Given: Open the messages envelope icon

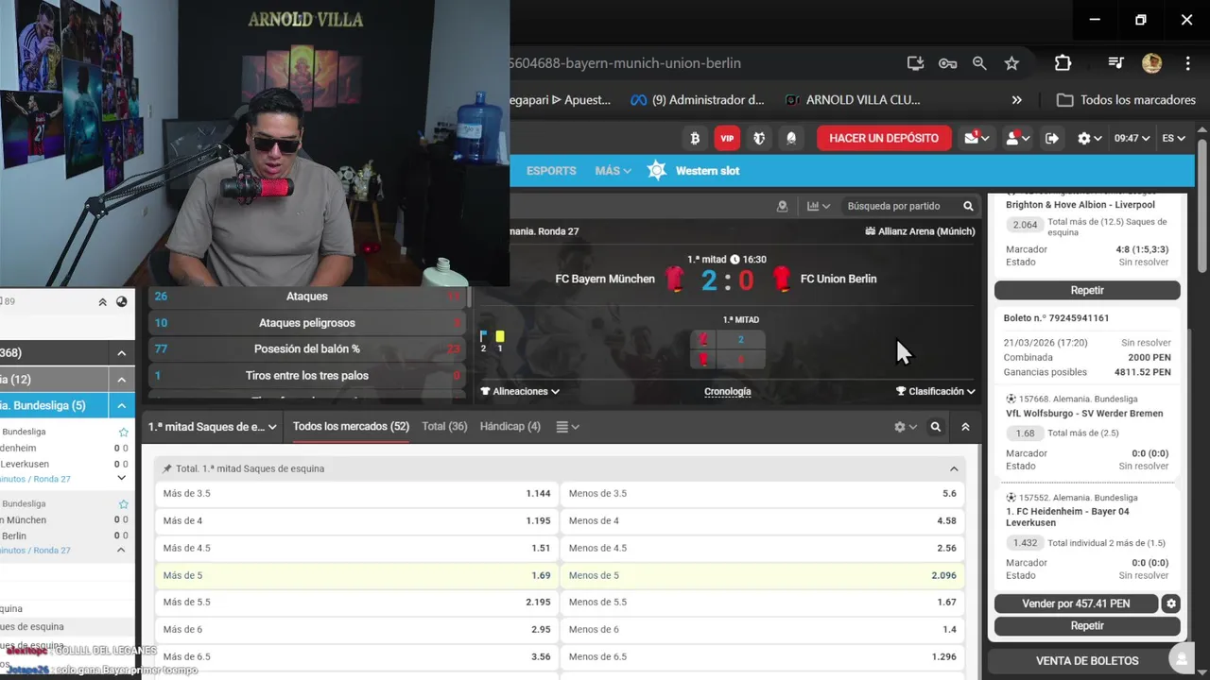Looking at the screenshot, I should [x=977, y=138].
